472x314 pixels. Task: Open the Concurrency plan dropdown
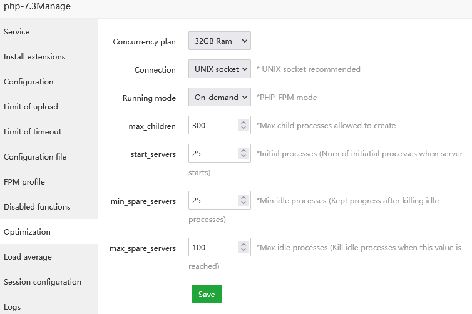(x=219, y=41)
